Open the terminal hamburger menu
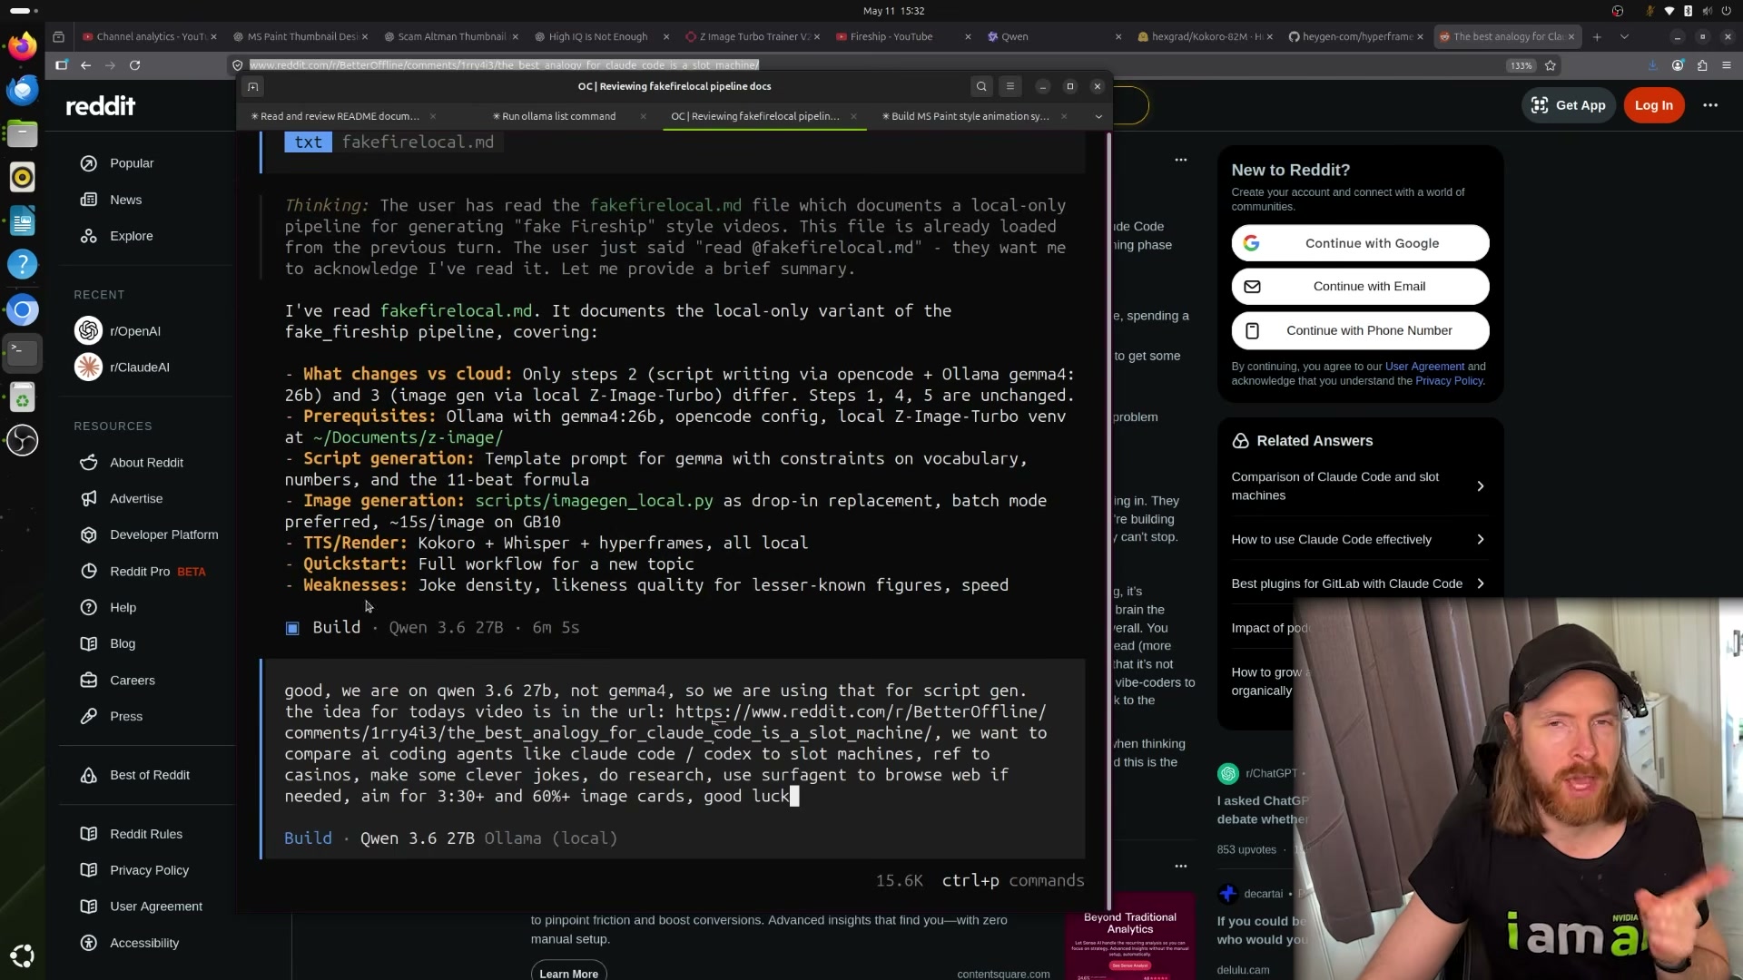The width and height of the screenshot is (1743, 980). [1010, 86]
